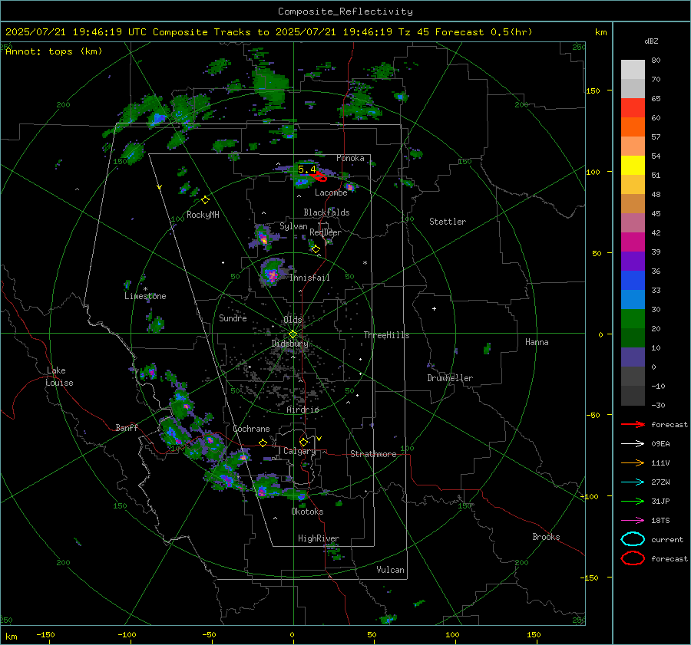The height and width of the screenshot is (645, 691).
Task: Click the Stettler city label
Action: point(448,222)
